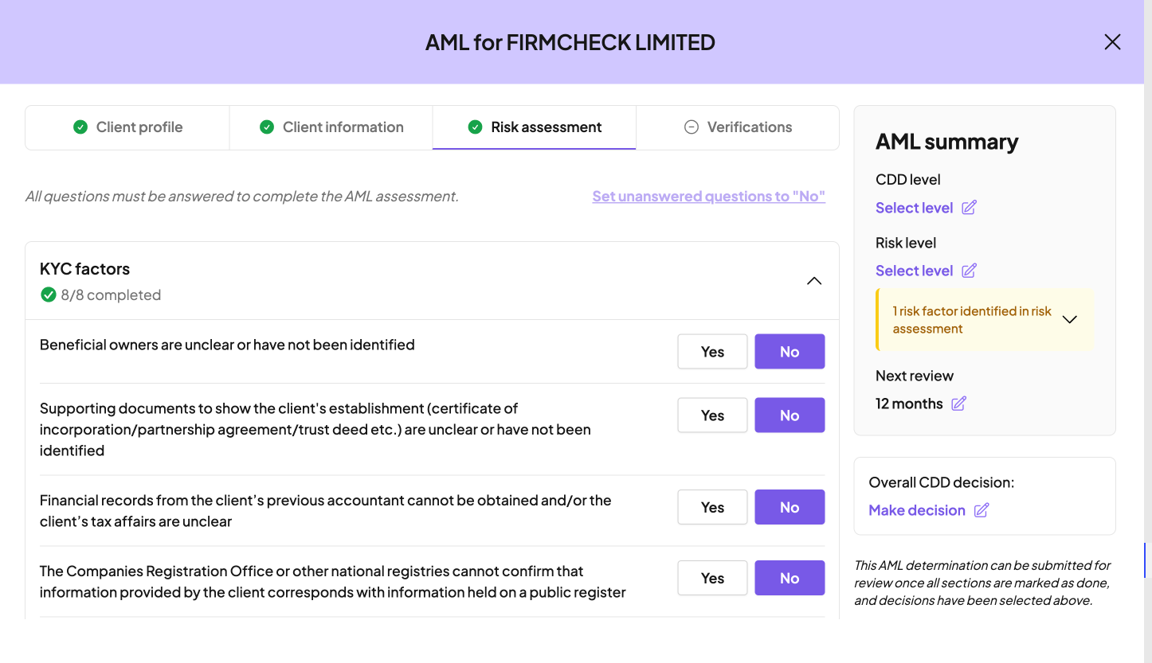Click the pencil icon next to Make decision
The width and height of the screenshot is (1152, 663).
pos(982,510)
